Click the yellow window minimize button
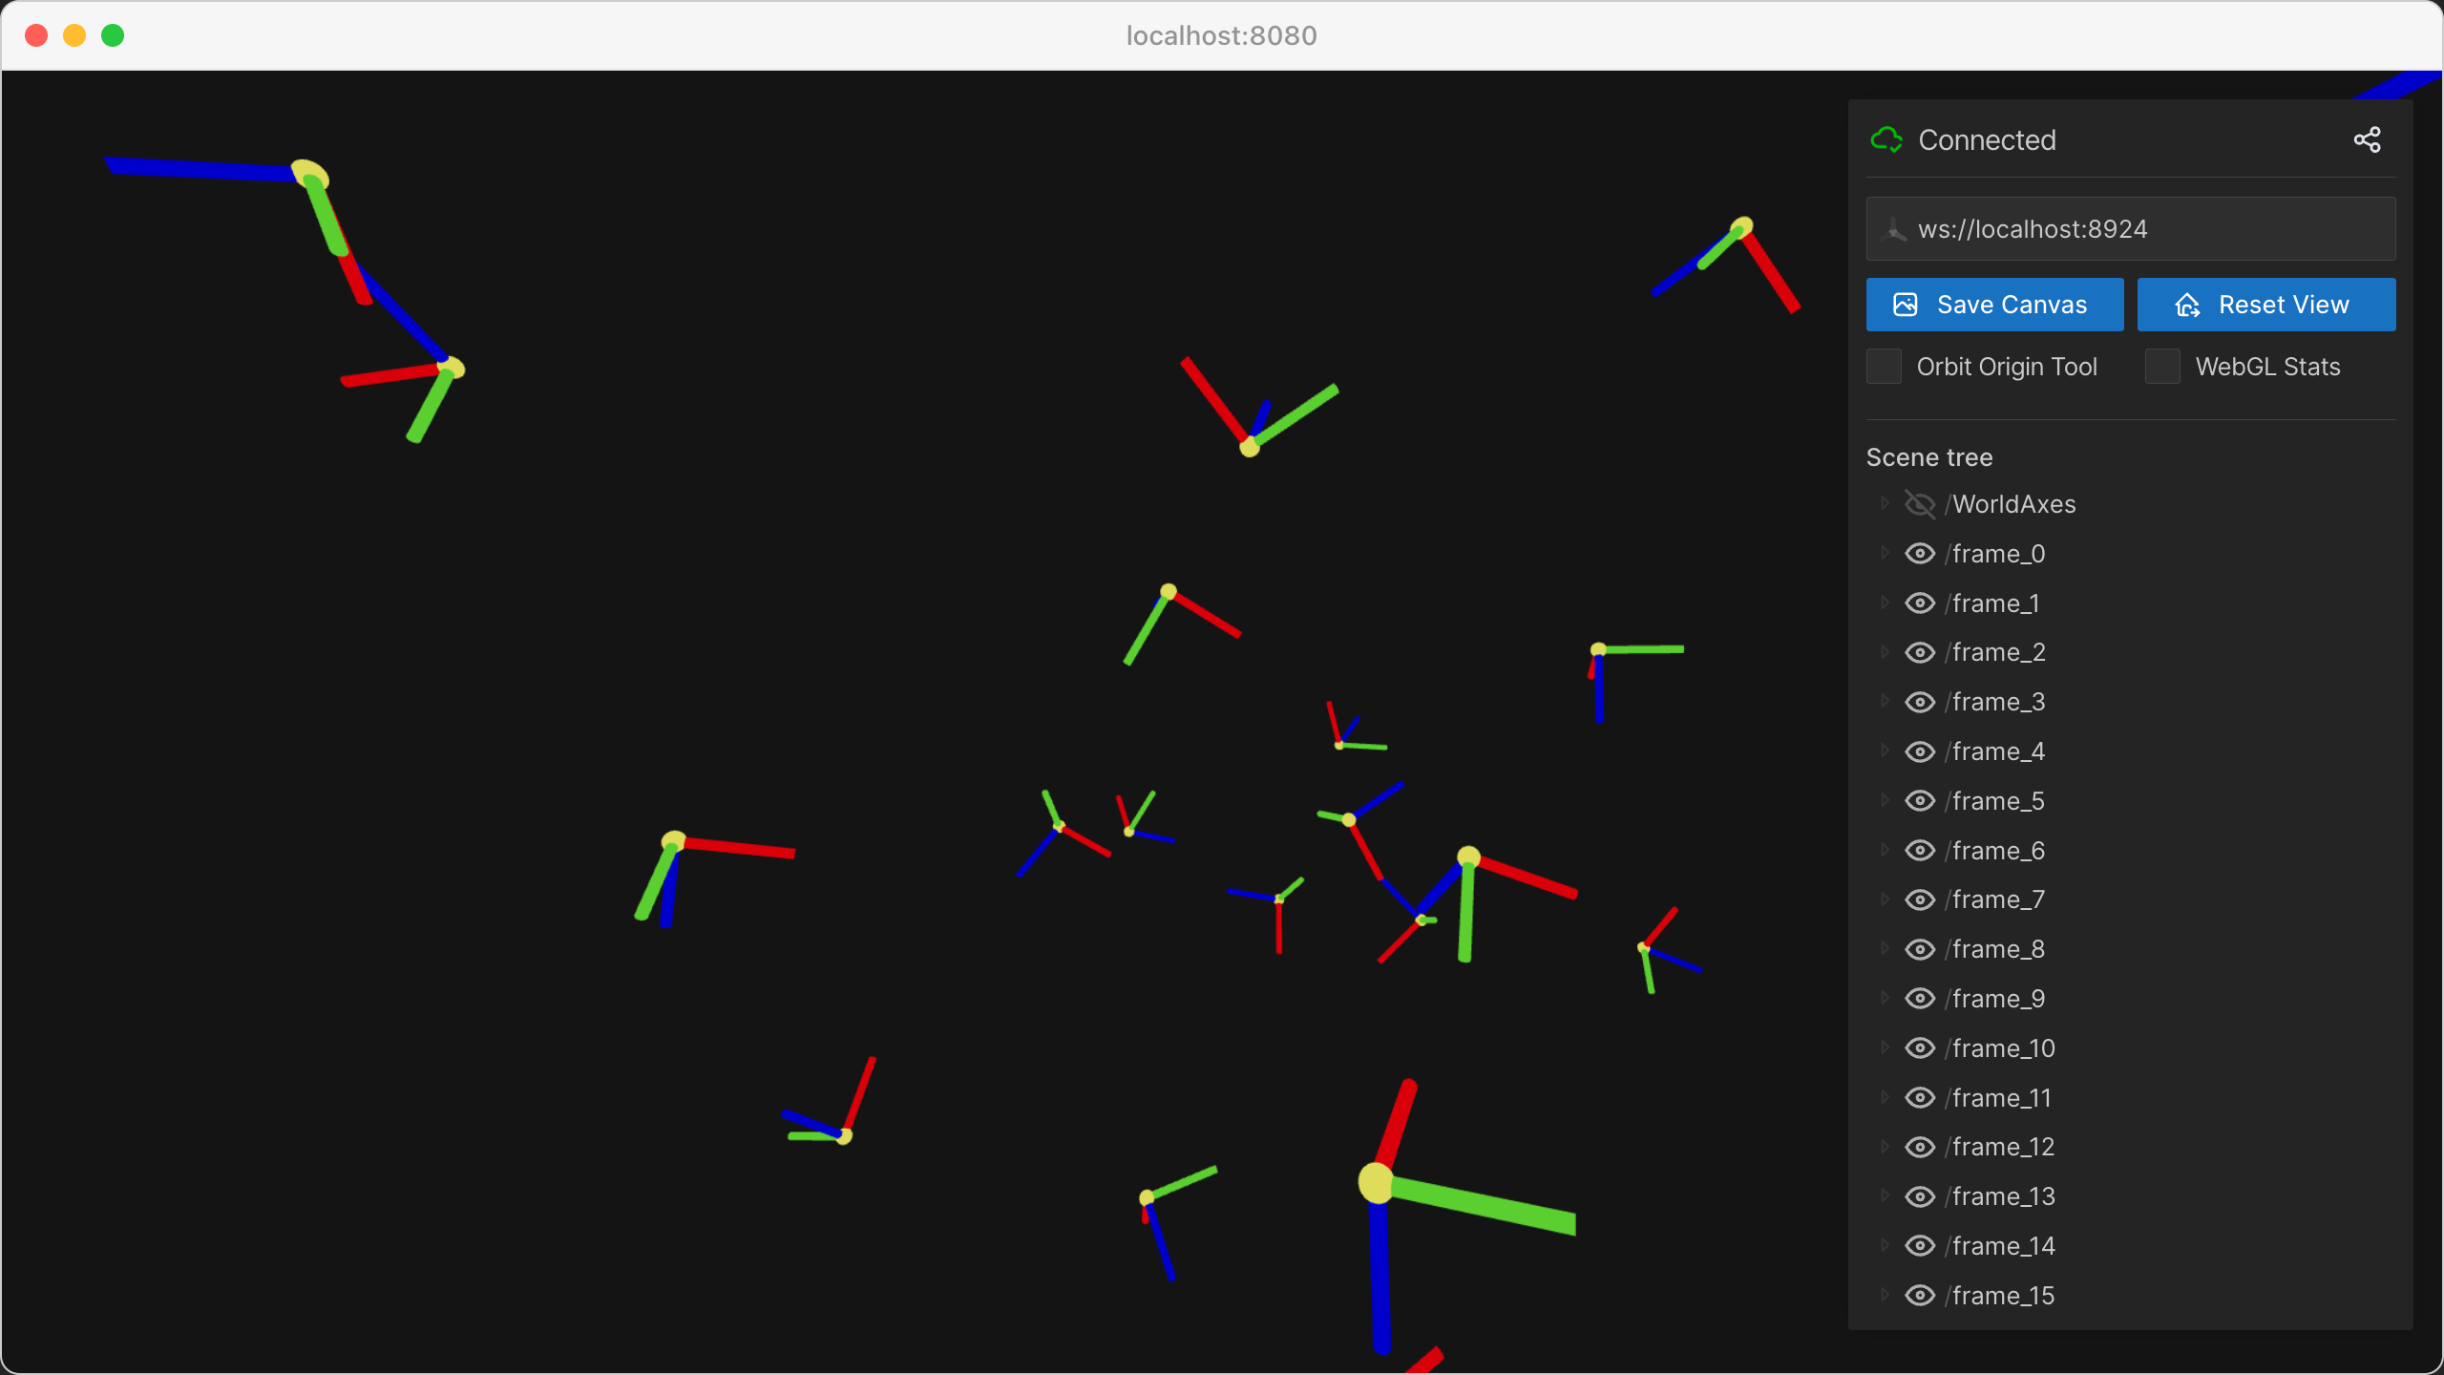 click(74, 35)
